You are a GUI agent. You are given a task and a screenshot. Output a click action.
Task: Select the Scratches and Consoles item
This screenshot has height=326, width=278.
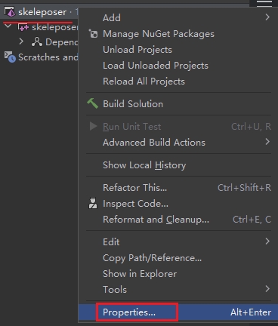tap(48, 57)
